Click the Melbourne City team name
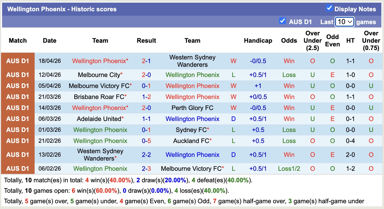Image resolution: width=384 pixels, height=209 pixels. (99, 75)
